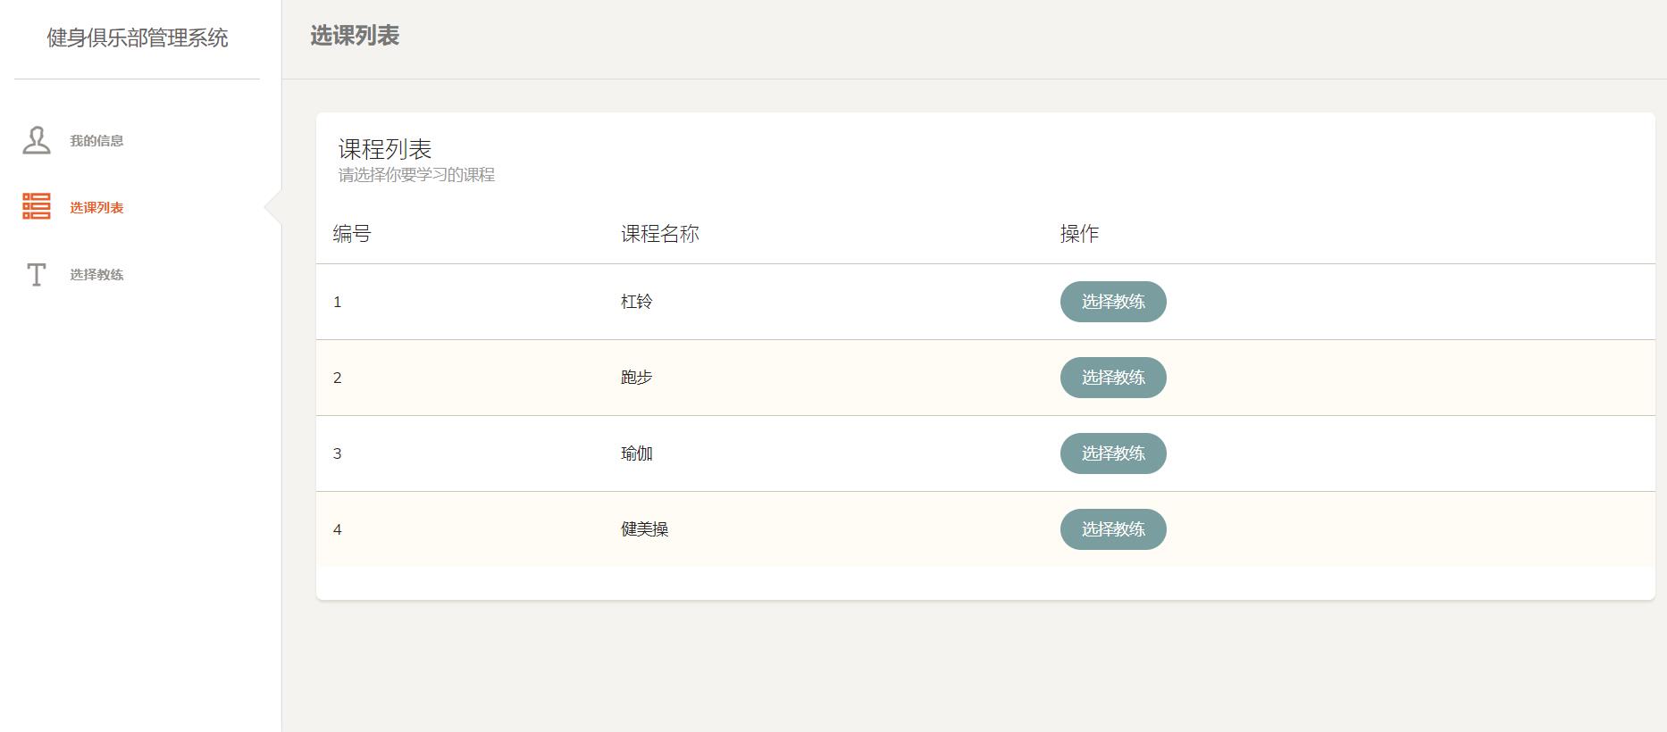Click the 课程列表 card title
The image size is (1667, 732).
(385, 149)
